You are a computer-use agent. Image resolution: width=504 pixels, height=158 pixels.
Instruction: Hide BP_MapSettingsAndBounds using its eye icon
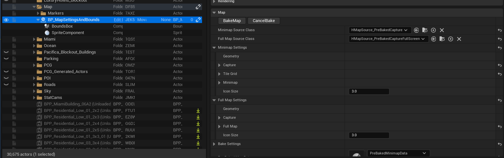coord(6,20)
